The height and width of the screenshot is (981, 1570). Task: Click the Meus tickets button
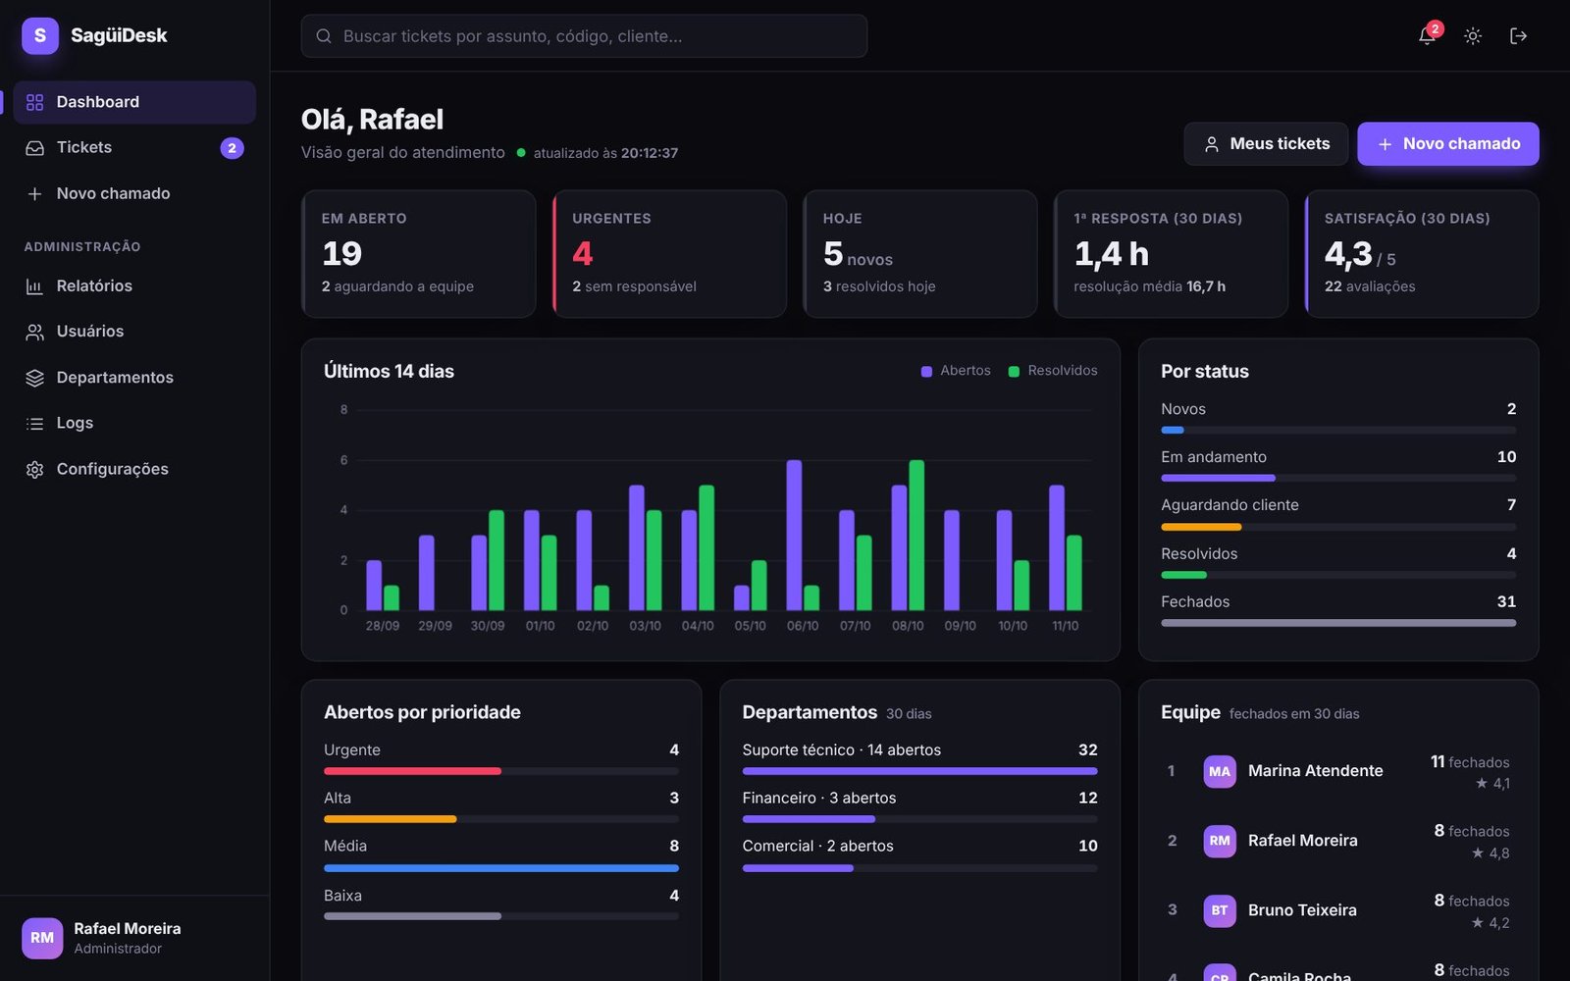tap(1266, 144)
